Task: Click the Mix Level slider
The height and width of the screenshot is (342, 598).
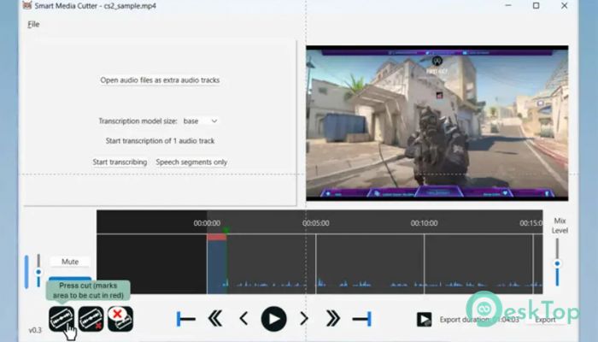Action: click(557, 265)
